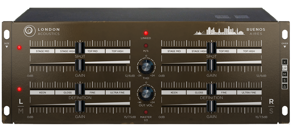This screenshot has height=131, width=292.
Task: Enable the delta (Δ) listen button
Action: coord(284,86)
